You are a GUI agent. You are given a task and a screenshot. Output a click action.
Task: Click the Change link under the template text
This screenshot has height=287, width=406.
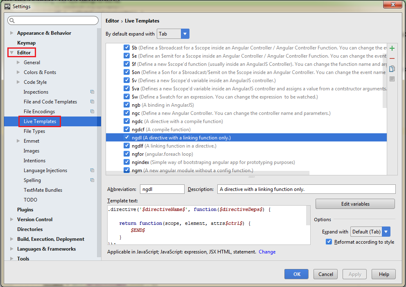pos(267,251)
